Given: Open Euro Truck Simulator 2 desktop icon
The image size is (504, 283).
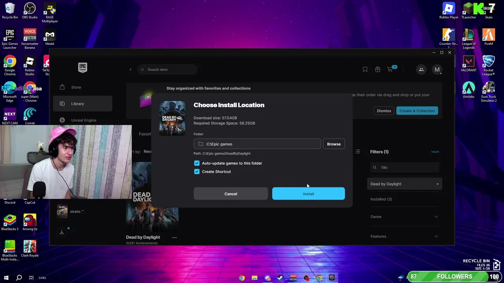Looking at the screenshot, I should (x=489, y=92).
